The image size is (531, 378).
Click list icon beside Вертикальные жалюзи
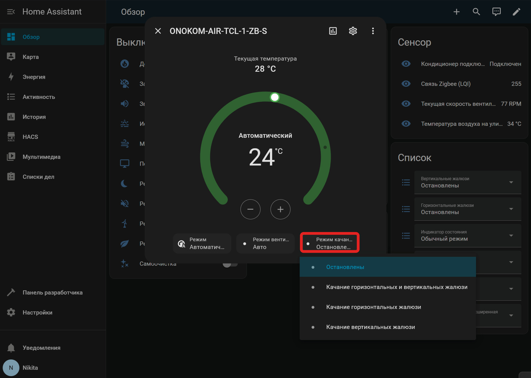(406, 182)
